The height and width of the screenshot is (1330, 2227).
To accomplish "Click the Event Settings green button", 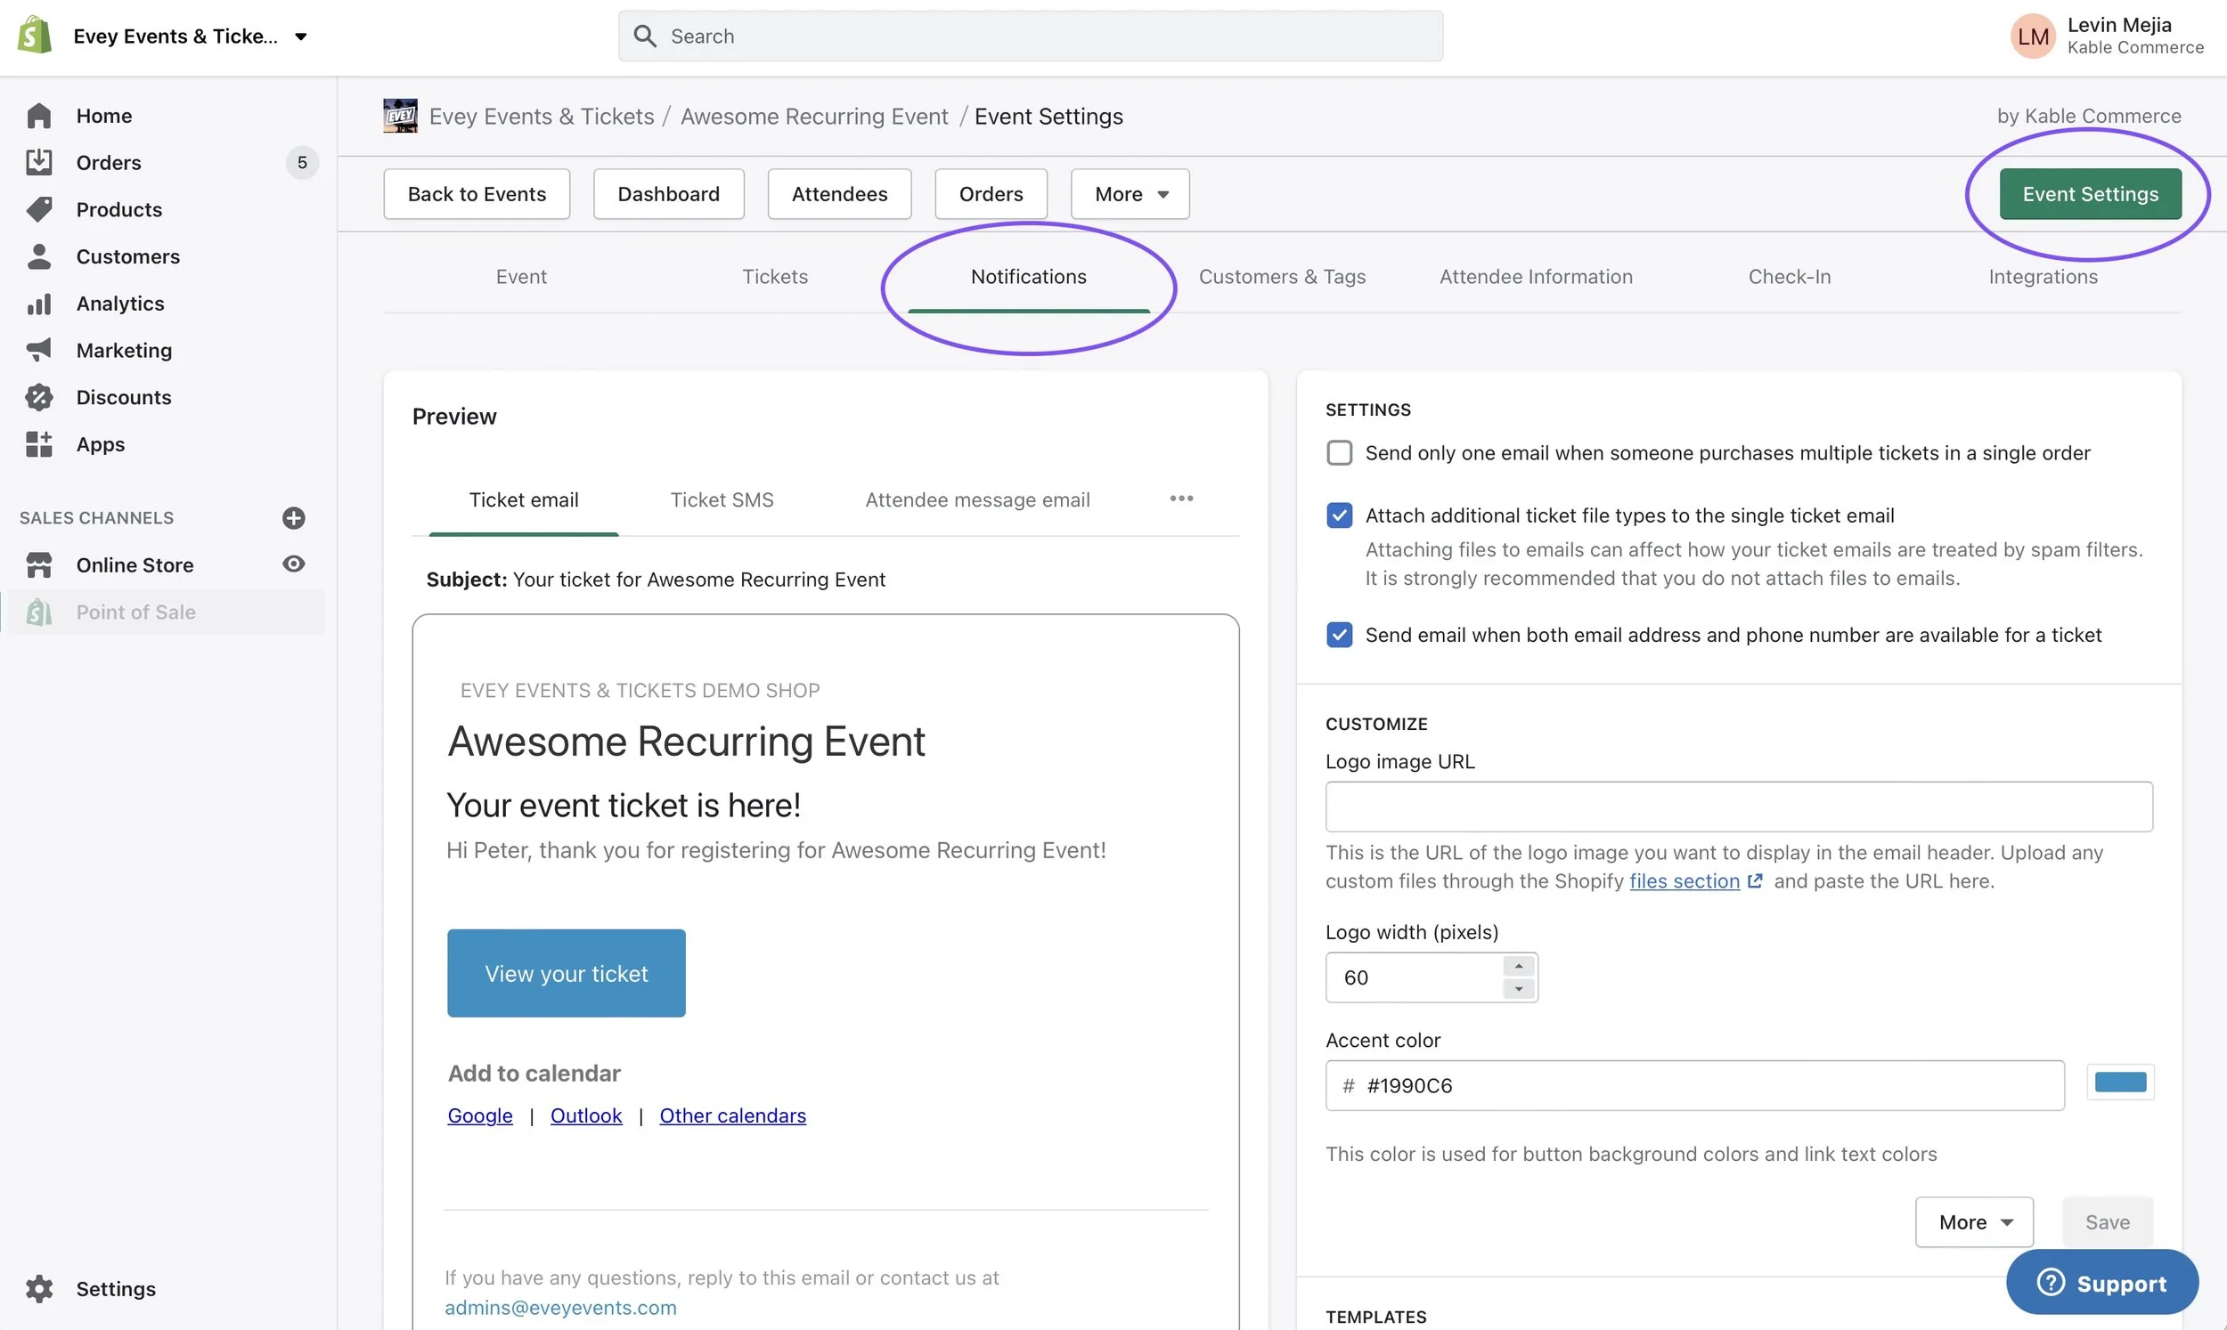I will point(2091,193).
